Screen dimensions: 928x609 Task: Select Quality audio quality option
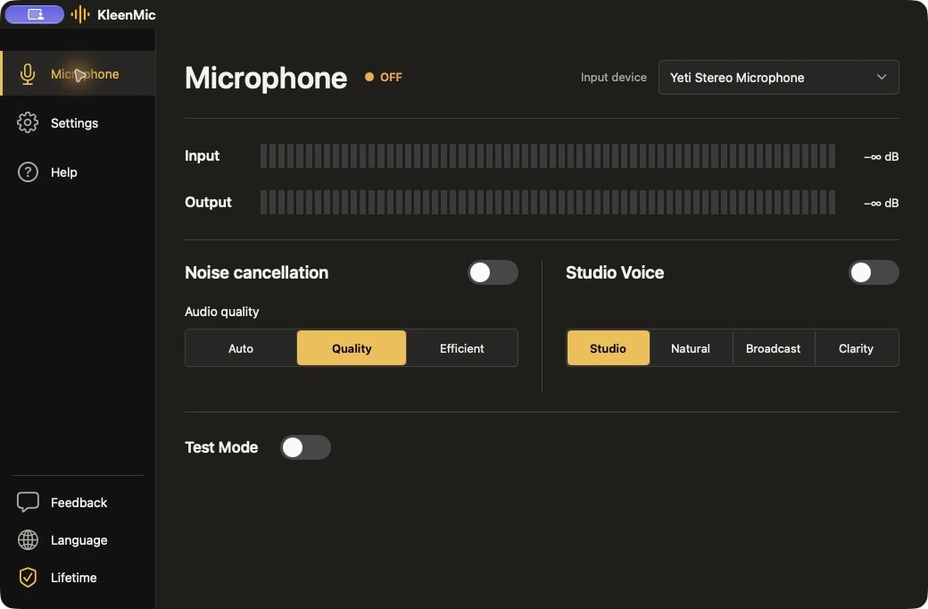tap(352, 348)
